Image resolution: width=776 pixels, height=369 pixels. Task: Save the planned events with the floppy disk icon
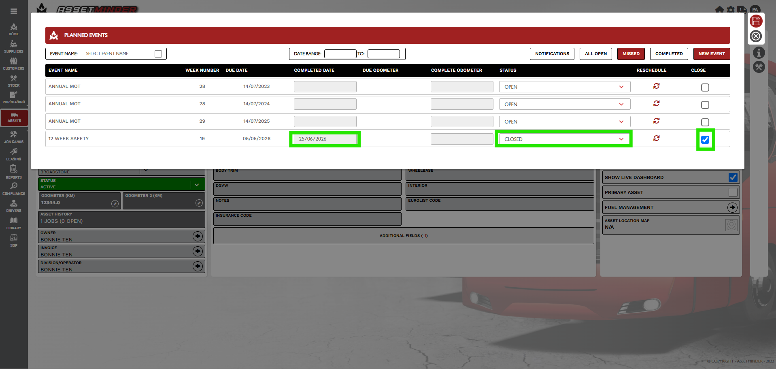(x=756, y=21)
